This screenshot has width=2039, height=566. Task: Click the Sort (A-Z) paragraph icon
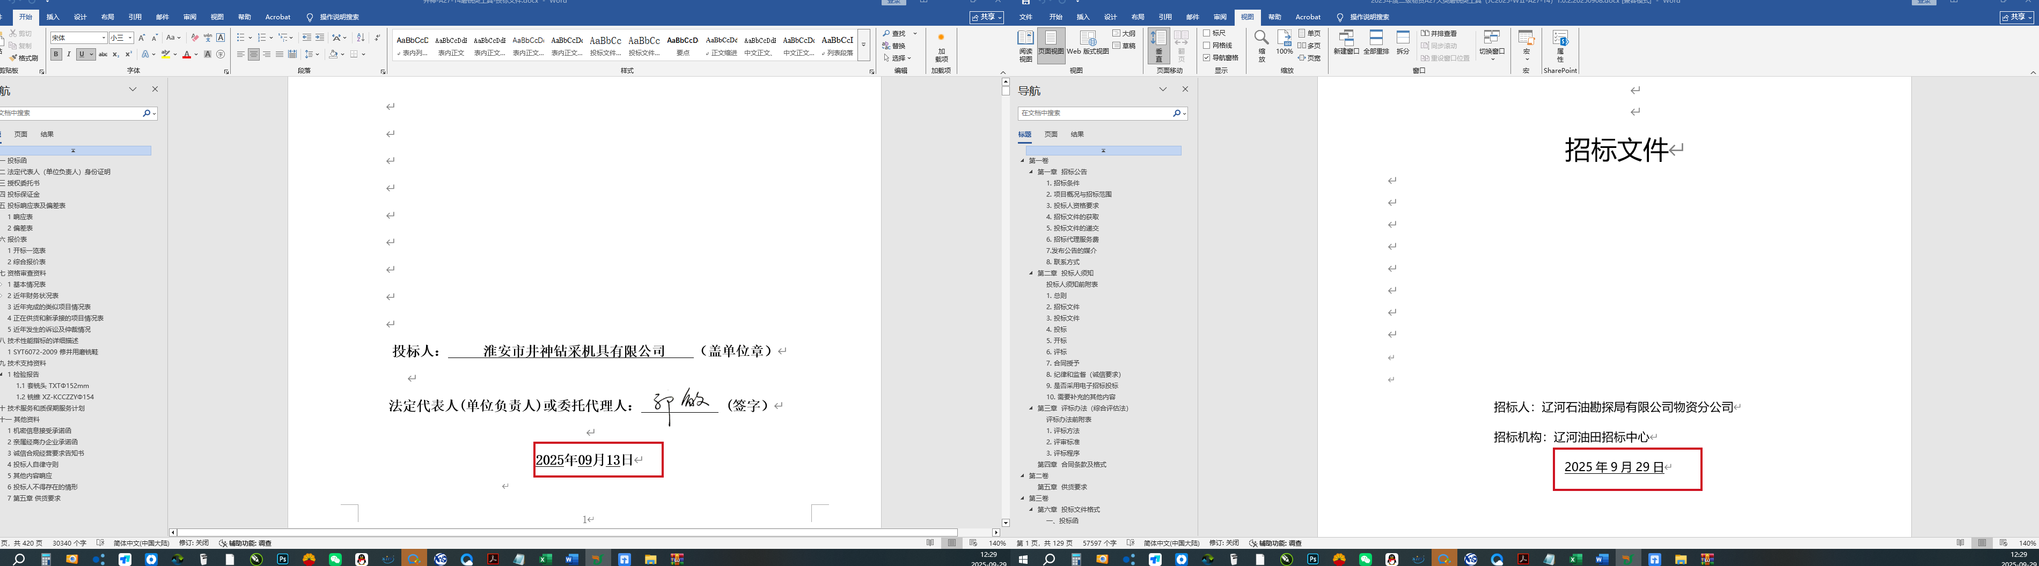[x=361, y=37]
